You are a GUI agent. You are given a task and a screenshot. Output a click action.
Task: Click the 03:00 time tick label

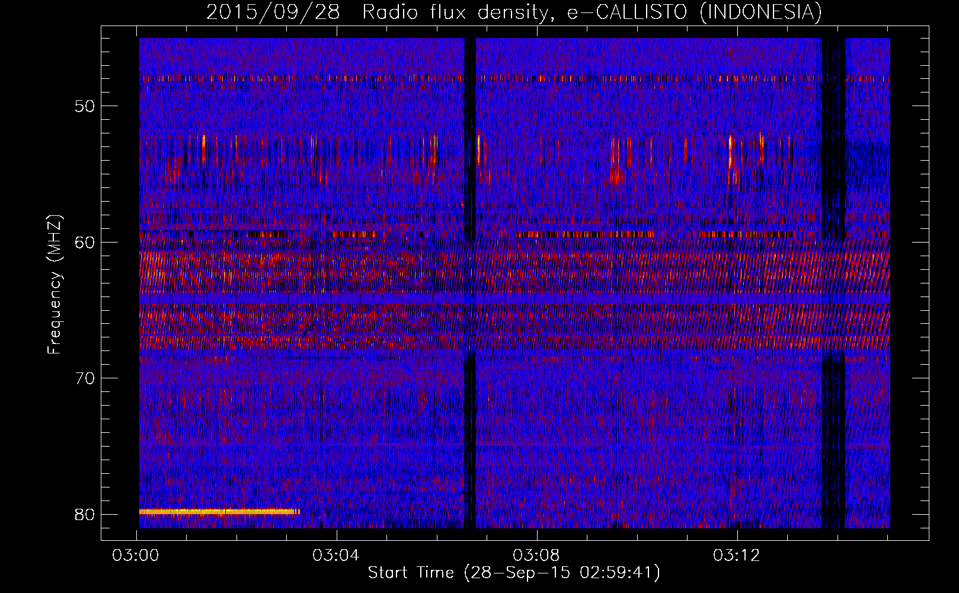tap(136, 556)
